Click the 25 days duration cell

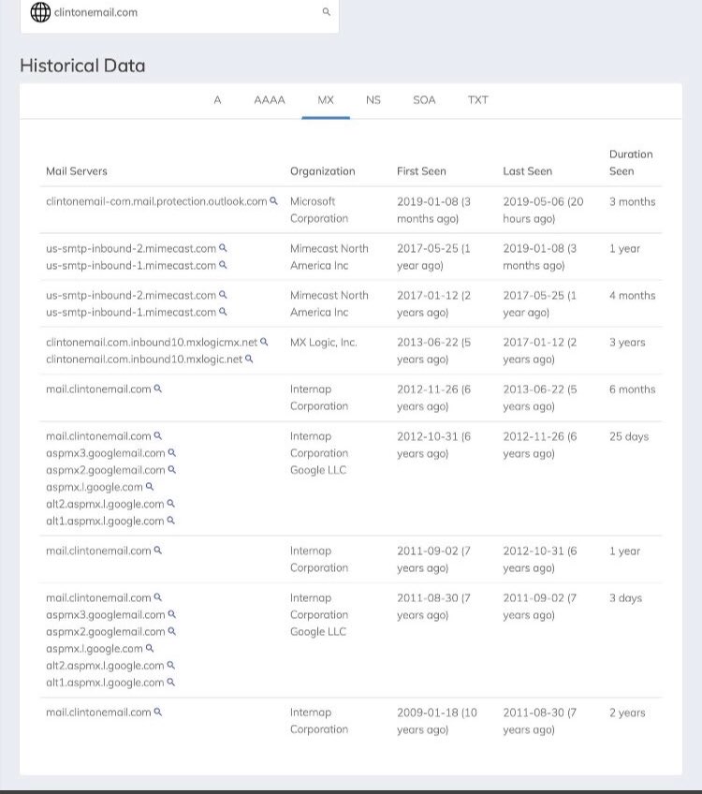(x=629, y=436)
